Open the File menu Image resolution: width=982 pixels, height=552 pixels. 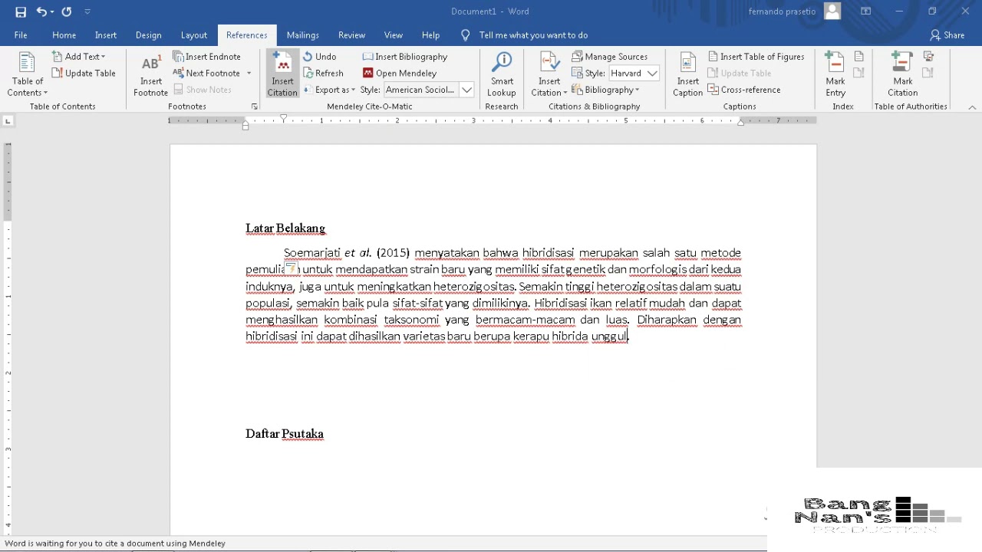point(21,35)
